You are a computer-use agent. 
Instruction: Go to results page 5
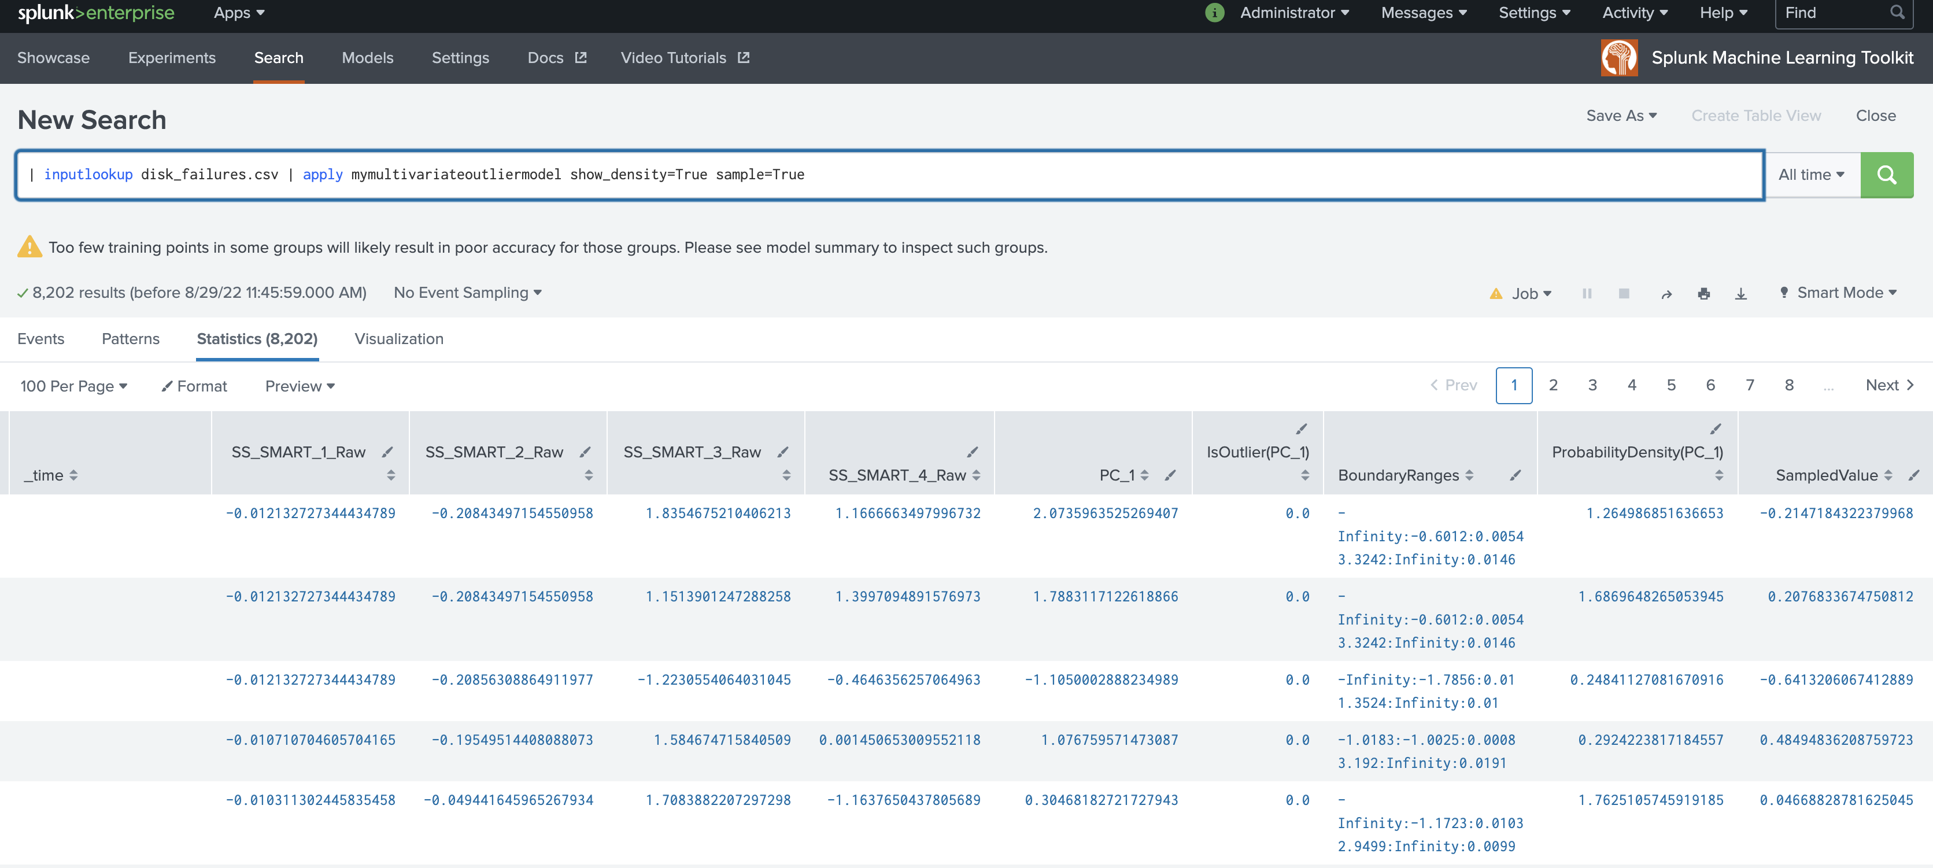[x=1671, y=385]
